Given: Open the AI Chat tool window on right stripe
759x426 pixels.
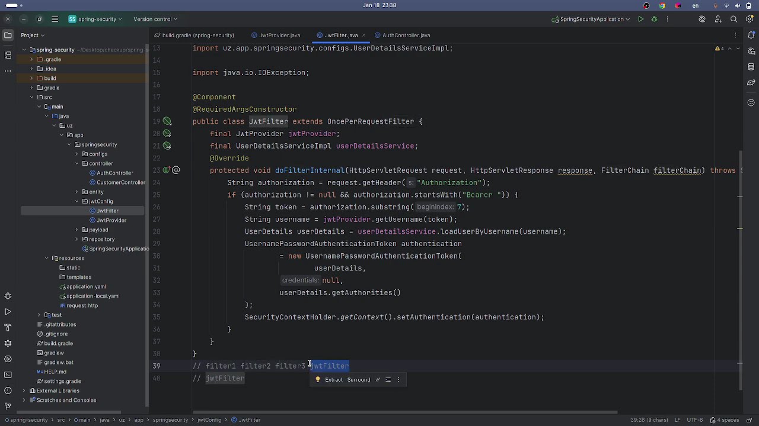Looking at the screenshot, I should point(751,51).
